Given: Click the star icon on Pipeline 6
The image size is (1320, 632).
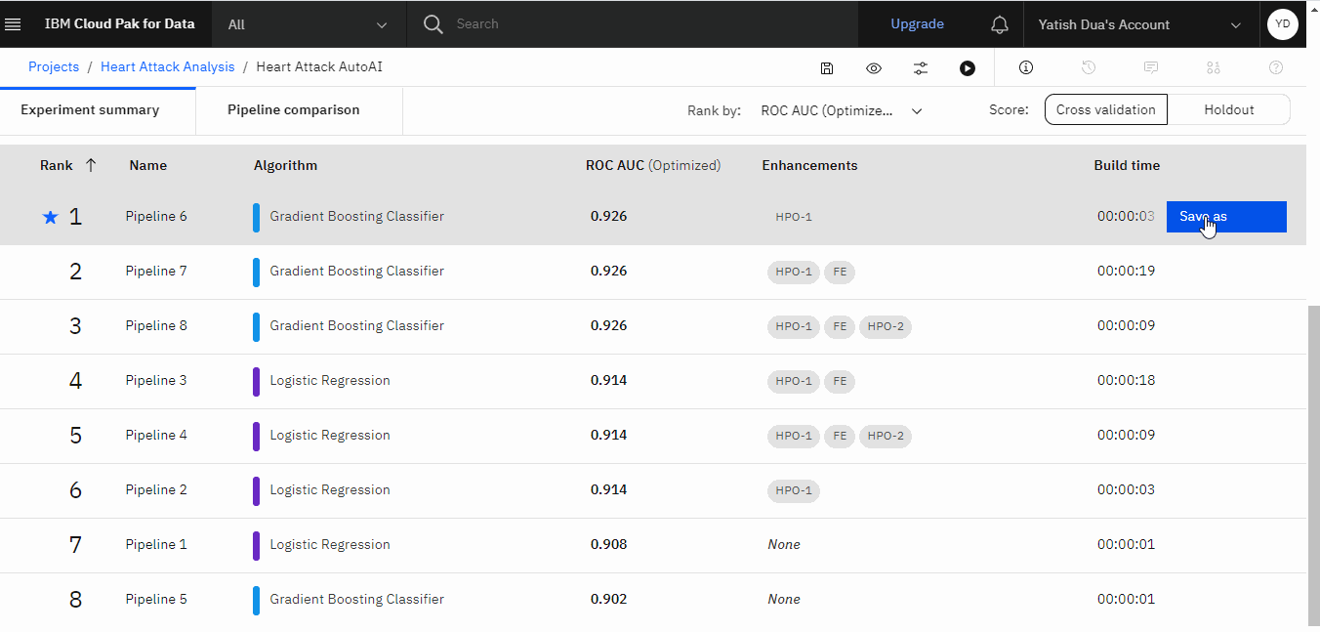Looking at the screenshot, I should (51, 217).
